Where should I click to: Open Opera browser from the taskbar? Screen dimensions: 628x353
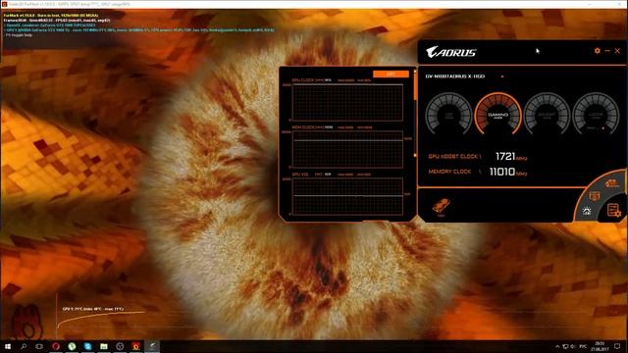(x=56, y=346)
